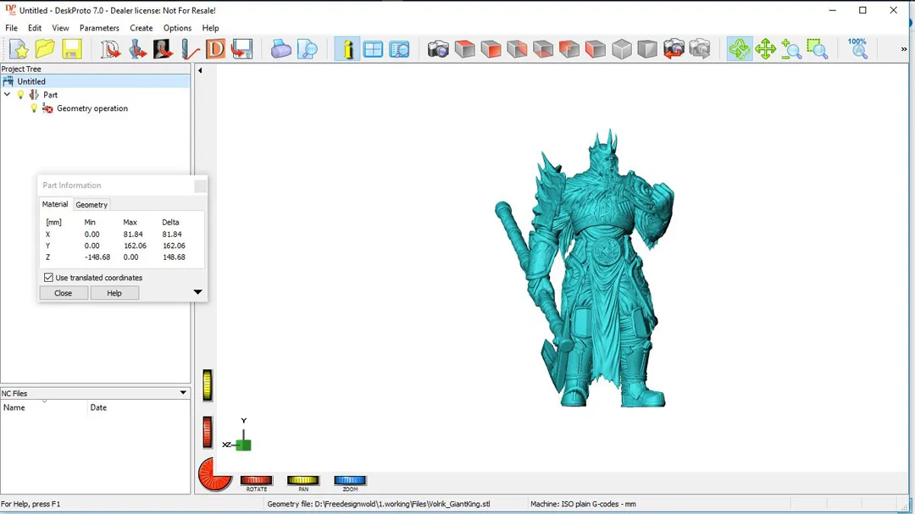This screenshot has width=915, height=514.
Task: Click the zoom plus/minus magnifier icon
Action: pos(791,49)
